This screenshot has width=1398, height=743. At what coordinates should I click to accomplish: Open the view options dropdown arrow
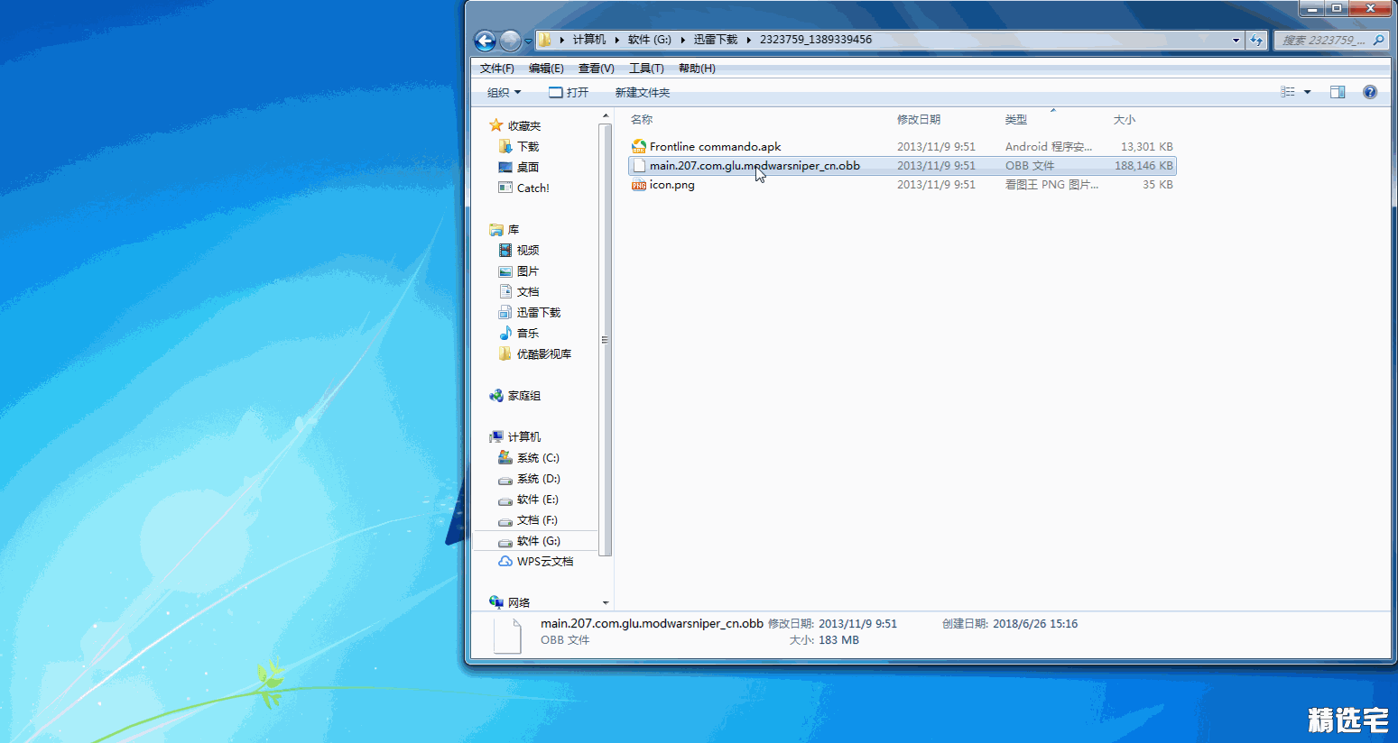tap(1307, 92)
